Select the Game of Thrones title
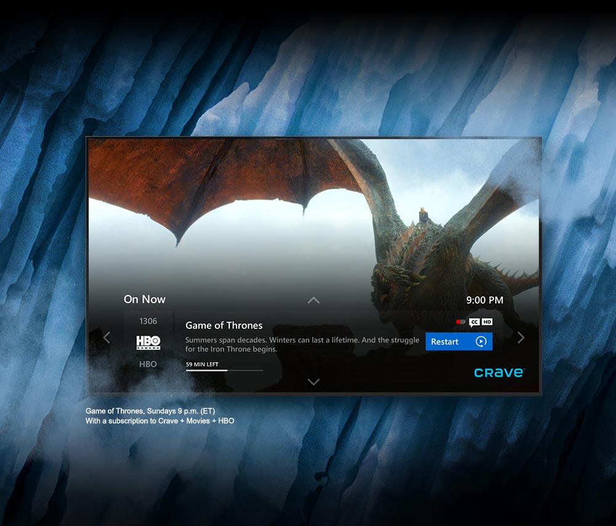 (224, 325)
